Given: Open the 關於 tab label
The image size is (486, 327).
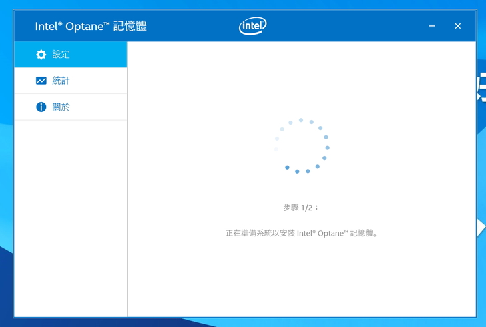Looking at the screenshot, I should [x=61, y=107].
